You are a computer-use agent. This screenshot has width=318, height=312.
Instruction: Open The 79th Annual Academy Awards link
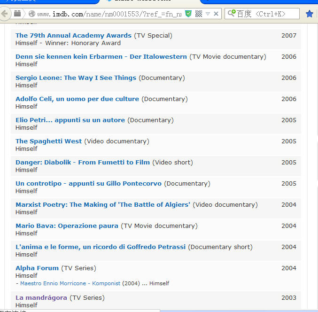73,35
